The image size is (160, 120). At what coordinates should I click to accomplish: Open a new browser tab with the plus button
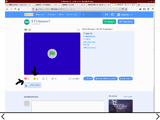pyautogui.click(x=139, y=5)
